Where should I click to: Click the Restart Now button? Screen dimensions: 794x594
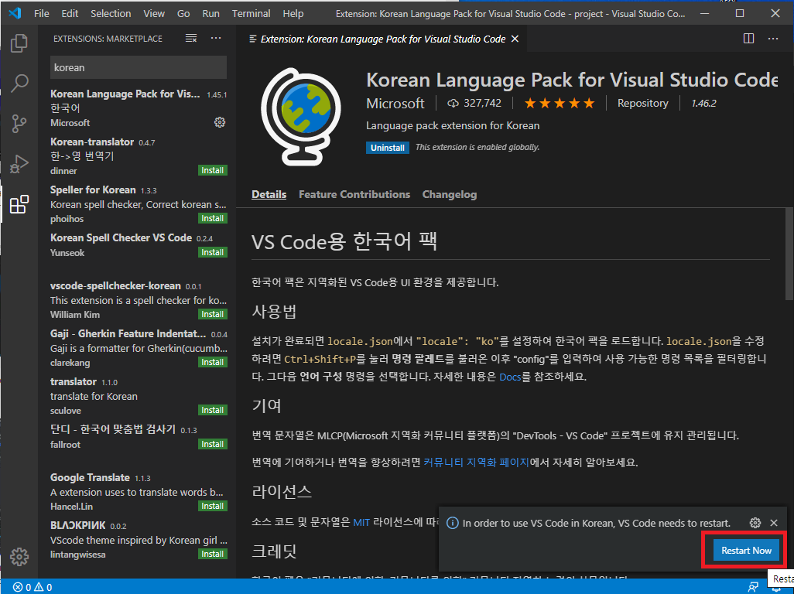[x=746, y=551]
